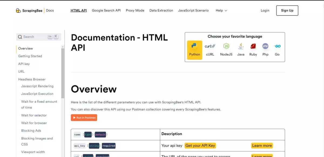Click the Docs link beside logo

(x=50, y=10)
